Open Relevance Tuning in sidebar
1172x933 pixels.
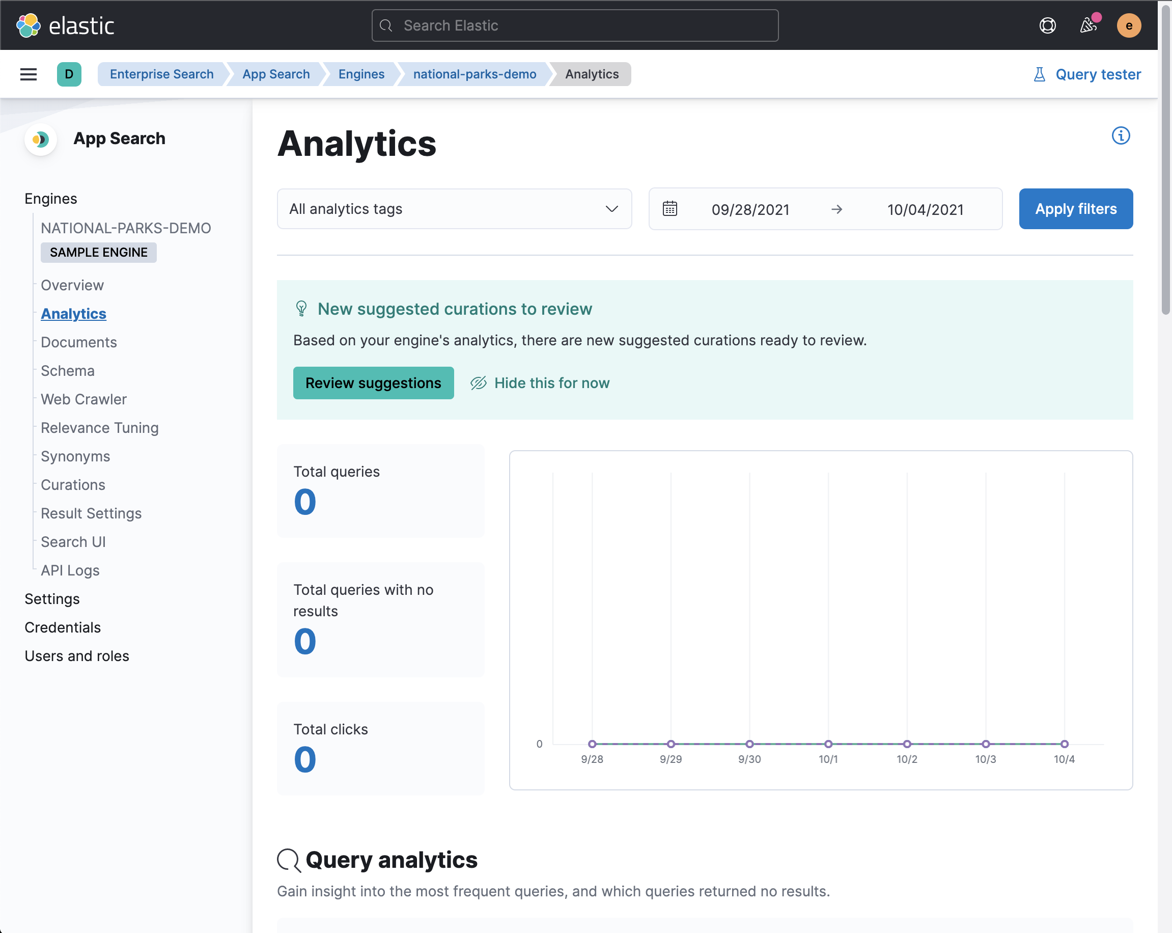tap(99, 428)
